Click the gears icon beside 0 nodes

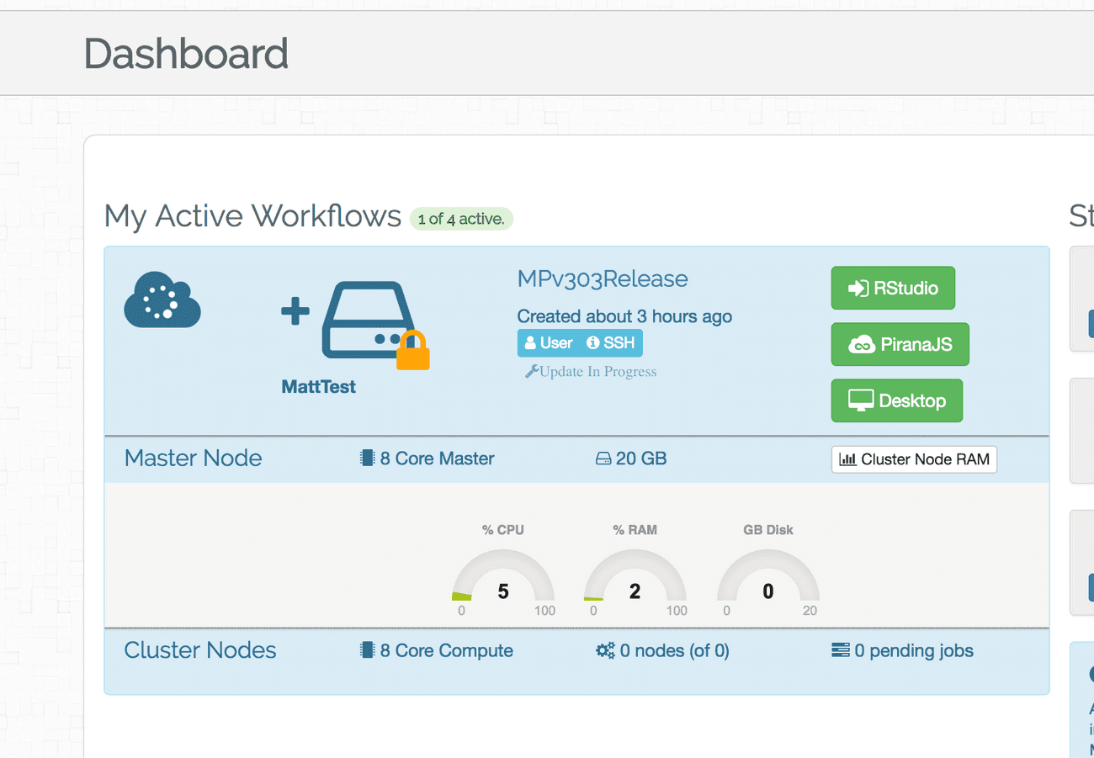click(x=604, y=650)
